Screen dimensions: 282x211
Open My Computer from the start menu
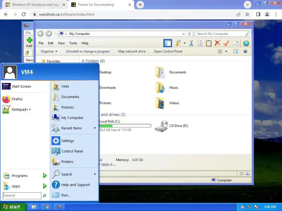74,118
